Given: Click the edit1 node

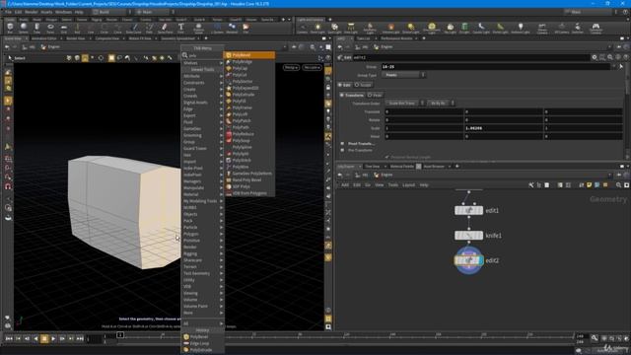Looking at the screenshot, I should (468, 210).
